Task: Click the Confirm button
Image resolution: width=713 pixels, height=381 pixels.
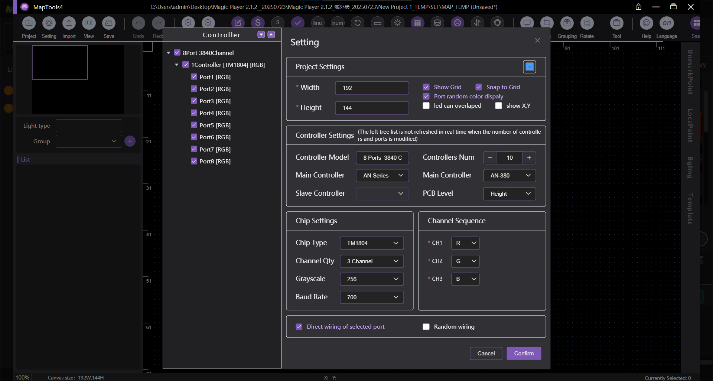Action: click(524, 354)
